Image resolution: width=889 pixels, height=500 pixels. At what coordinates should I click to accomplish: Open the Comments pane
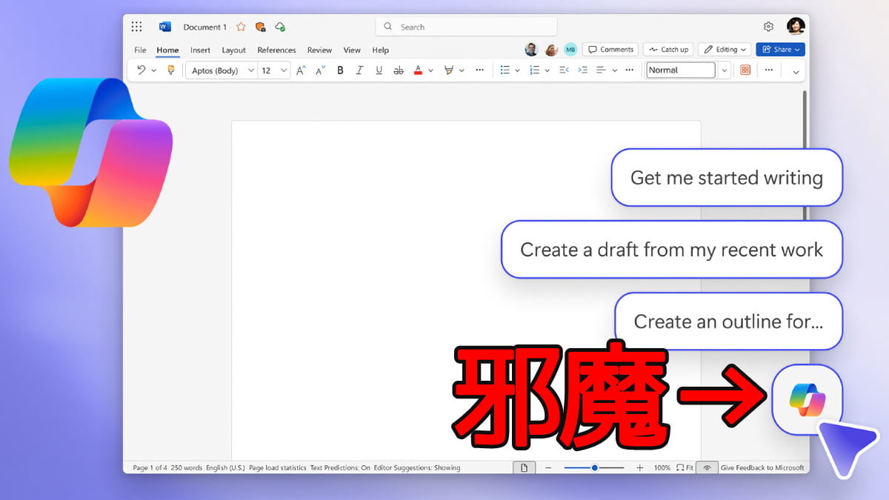(x=610, y=50)
